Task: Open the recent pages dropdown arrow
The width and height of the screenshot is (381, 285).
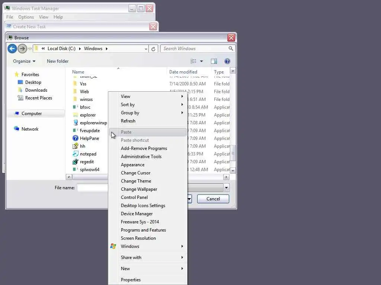Action: (30, 49)
